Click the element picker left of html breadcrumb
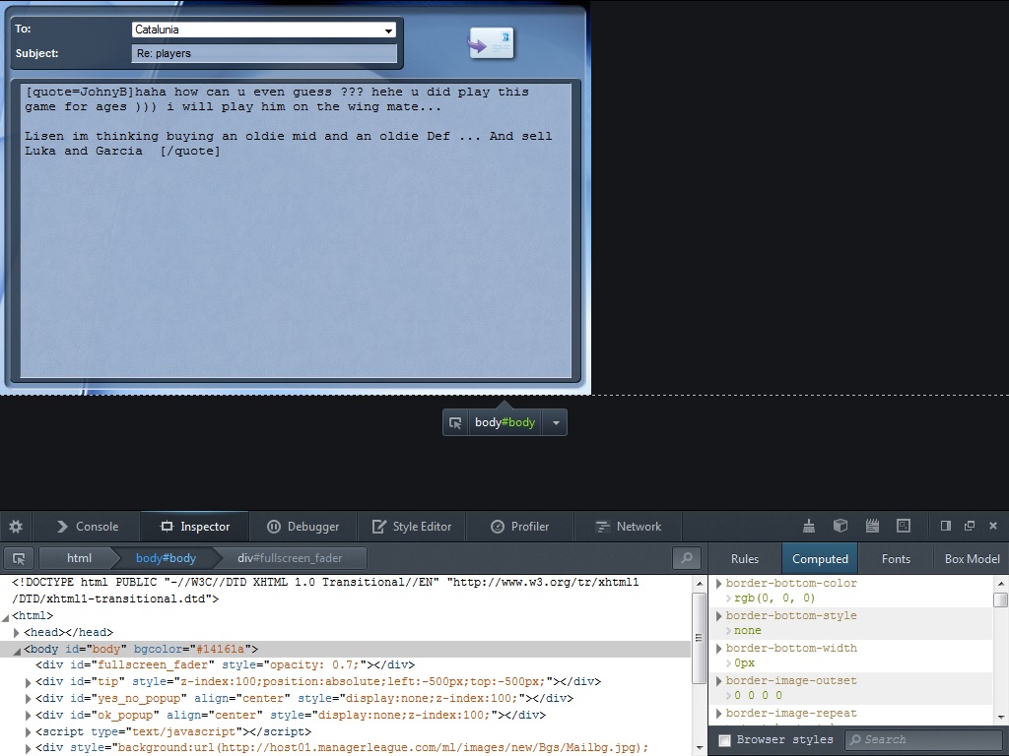This screenshot has height=756, width=1009. pos(19,558)
